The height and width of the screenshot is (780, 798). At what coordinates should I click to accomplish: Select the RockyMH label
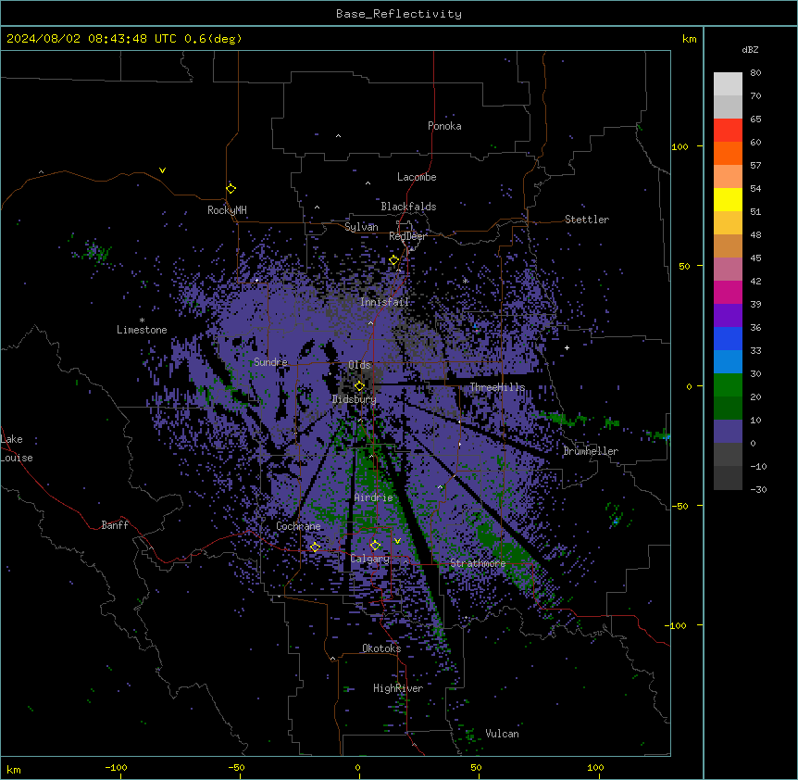point(227,209)
